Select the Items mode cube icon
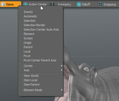119x101 pixels. tap(3, 4)
